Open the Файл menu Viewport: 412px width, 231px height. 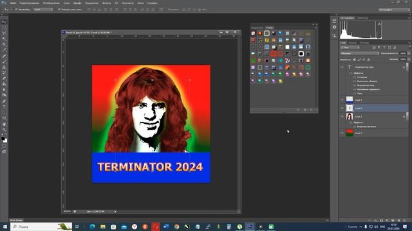[x=13, y=3]
